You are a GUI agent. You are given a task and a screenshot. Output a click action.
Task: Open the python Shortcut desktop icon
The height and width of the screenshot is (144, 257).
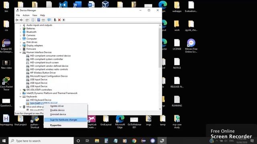tap(35, 122)
